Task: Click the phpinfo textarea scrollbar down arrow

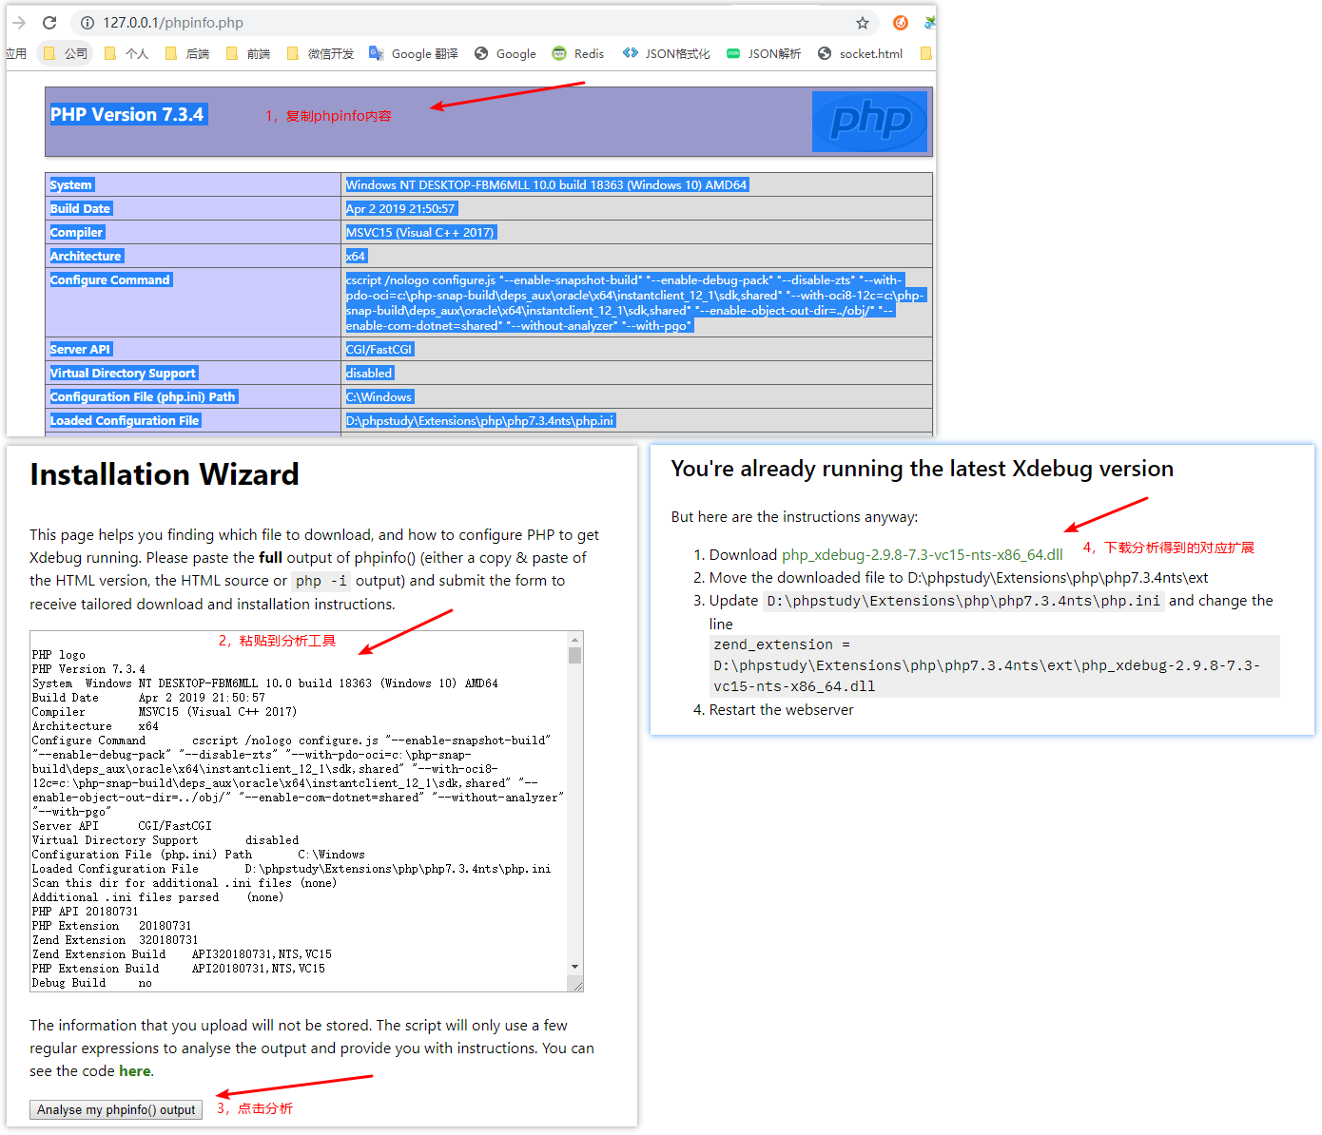Action: click(574, 967)
